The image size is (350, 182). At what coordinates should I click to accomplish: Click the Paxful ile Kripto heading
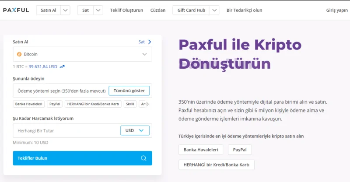240,45
